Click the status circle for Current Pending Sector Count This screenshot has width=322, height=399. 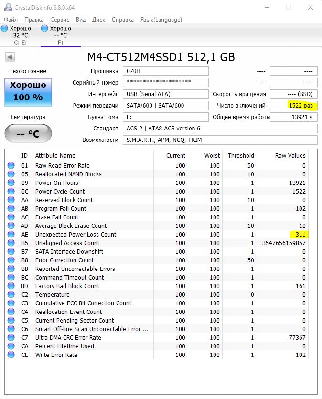tap(11, 320)
